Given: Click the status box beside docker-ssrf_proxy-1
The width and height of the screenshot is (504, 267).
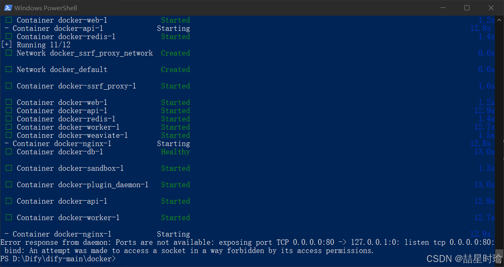Looking at the screenshot, I should pos(9,86).
